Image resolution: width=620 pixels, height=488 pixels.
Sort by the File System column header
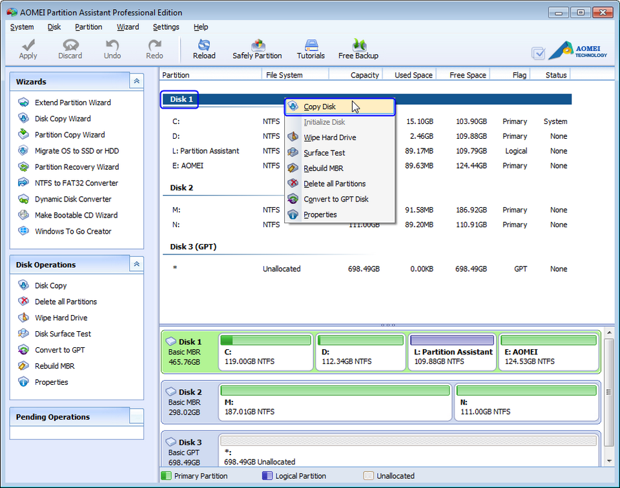295,75
